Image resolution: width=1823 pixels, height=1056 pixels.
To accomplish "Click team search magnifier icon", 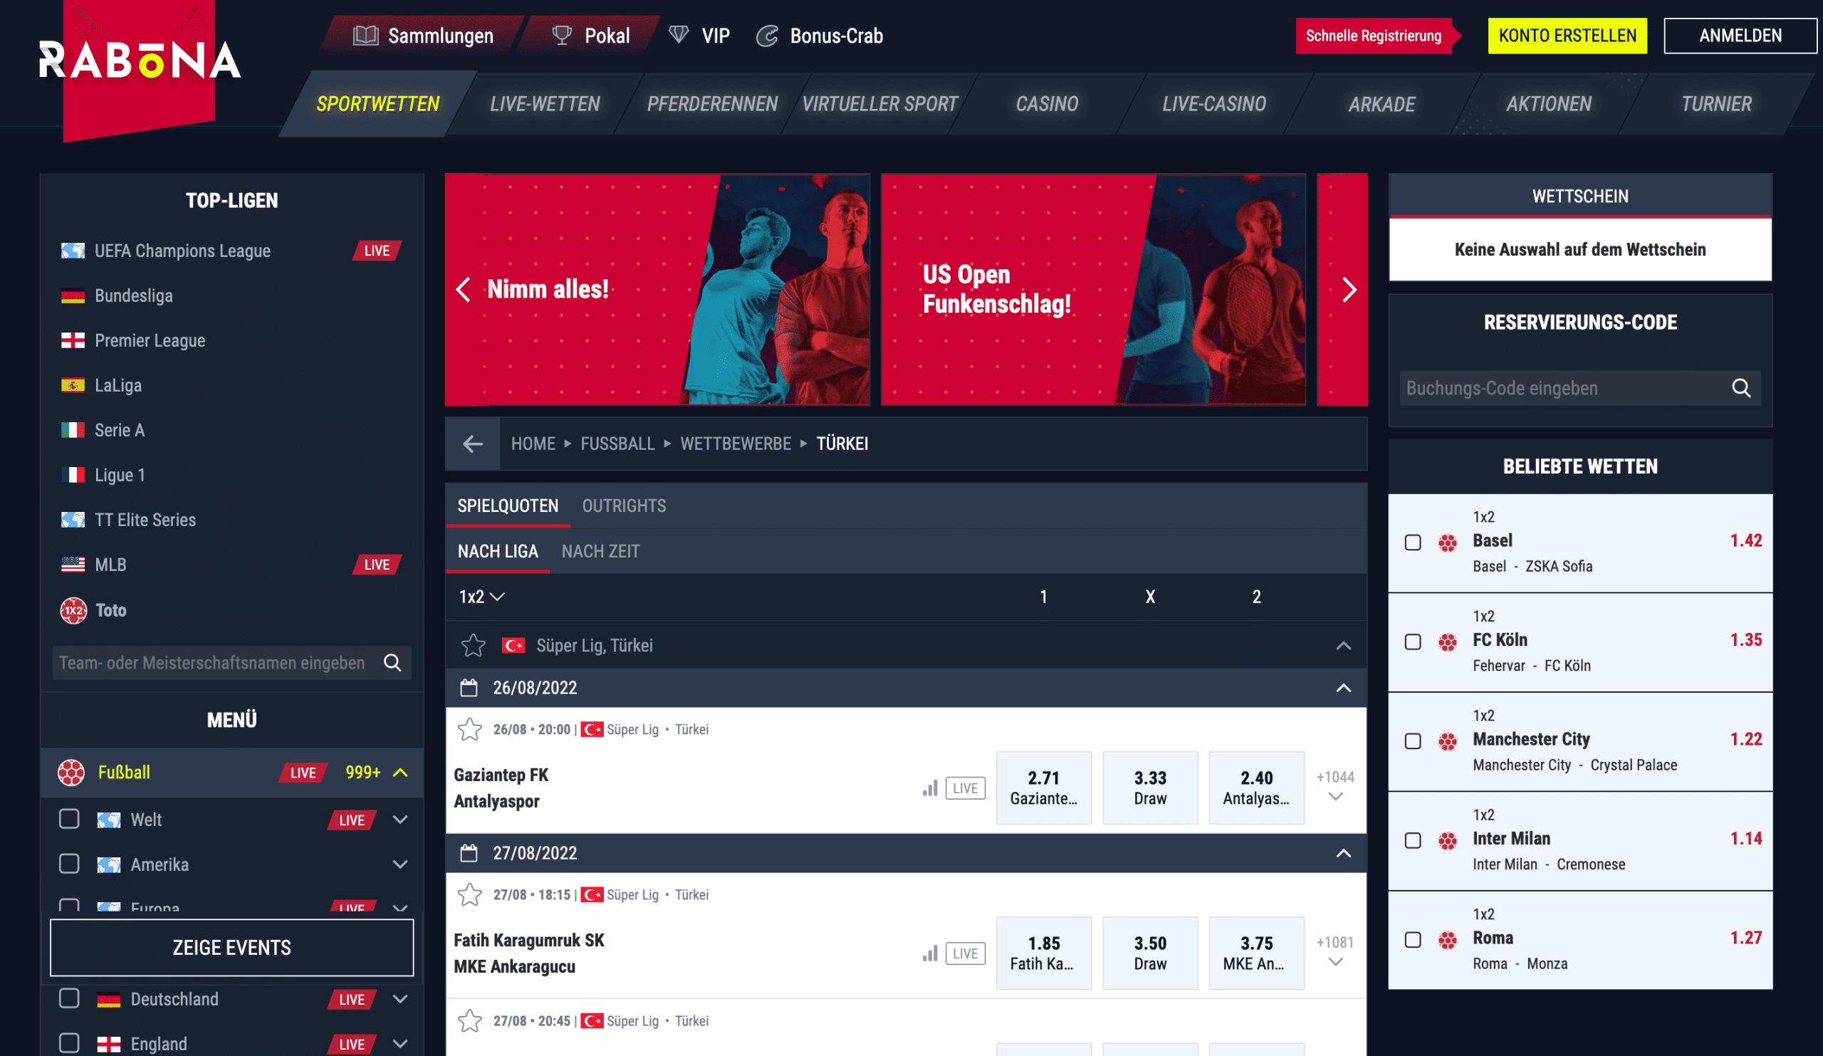I will point(392,662).
